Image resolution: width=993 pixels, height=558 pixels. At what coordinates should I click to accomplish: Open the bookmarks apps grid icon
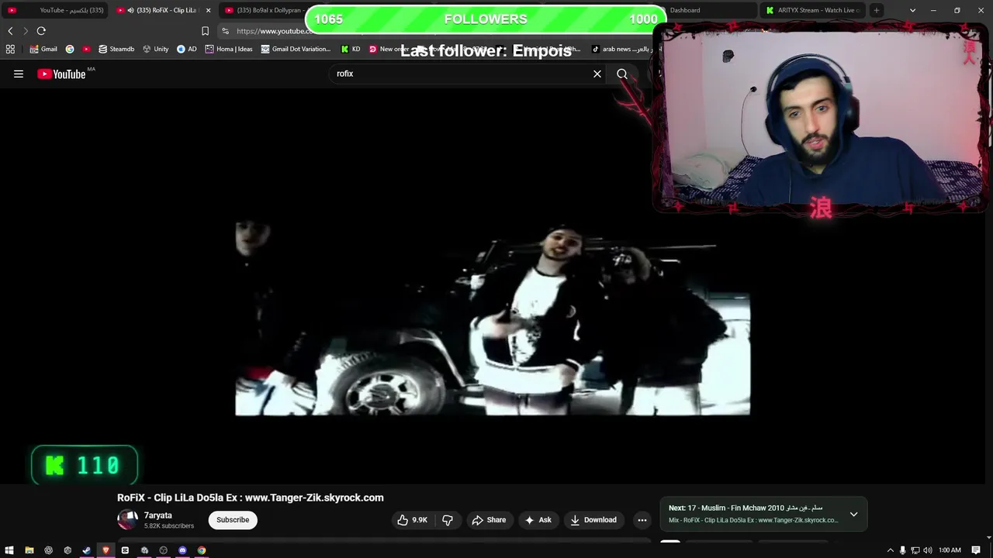click(10, 49)
